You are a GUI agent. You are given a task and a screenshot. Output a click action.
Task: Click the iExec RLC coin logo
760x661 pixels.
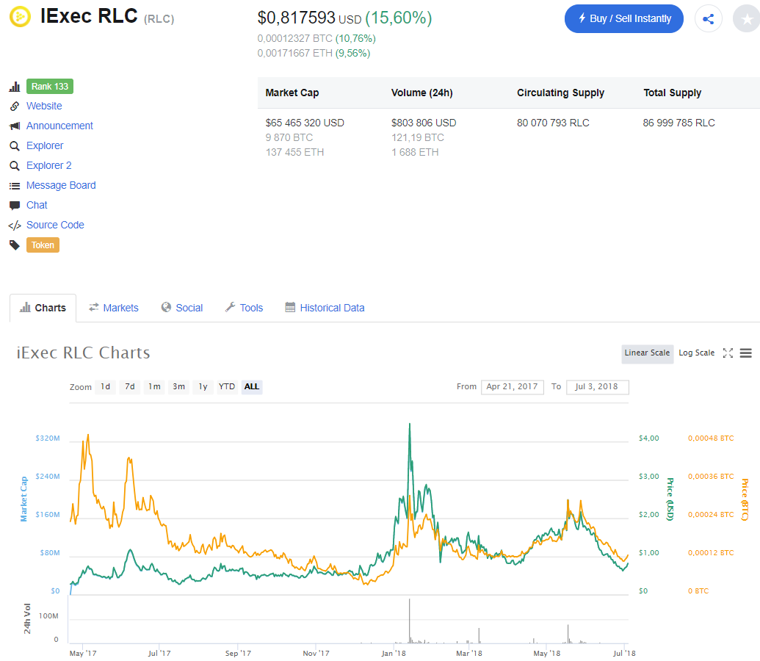click(x=20, y=16)
